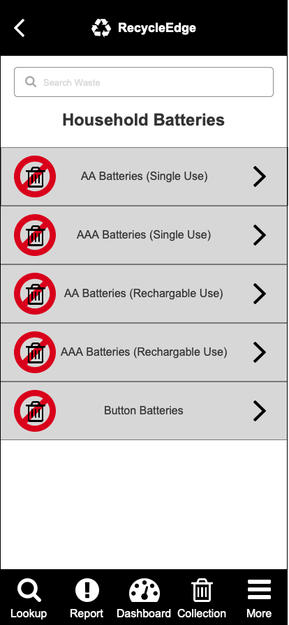Open the More menu
This screenshot has width=289, height=625.
(x=259, y=598)
